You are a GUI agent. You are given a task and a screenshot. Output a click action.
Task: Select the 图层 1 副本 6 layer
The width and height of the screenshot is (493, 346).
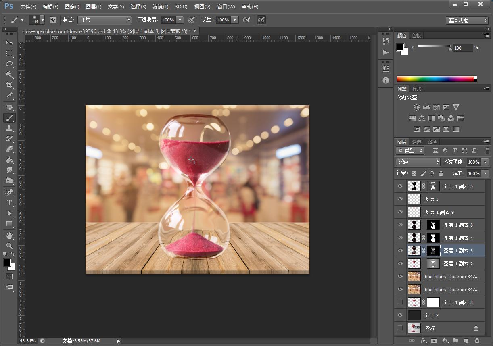coord(458,225)
